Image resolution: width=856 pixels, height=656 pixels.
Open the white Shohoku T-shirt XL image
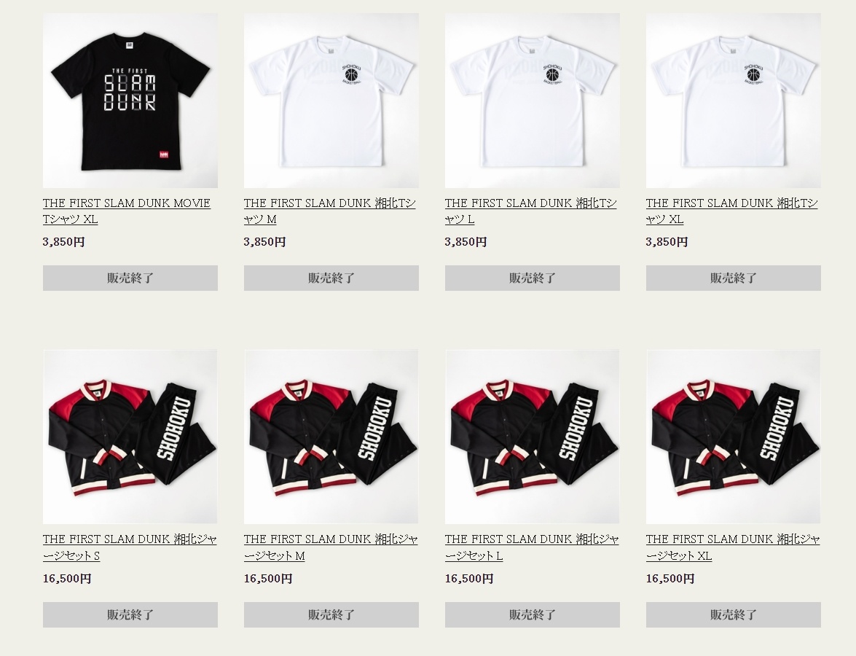(x=733, y=101)
